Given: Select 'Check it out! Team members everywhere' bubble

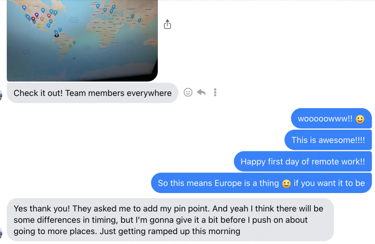Looking at the screenshot, I should [x=93, y=93].
